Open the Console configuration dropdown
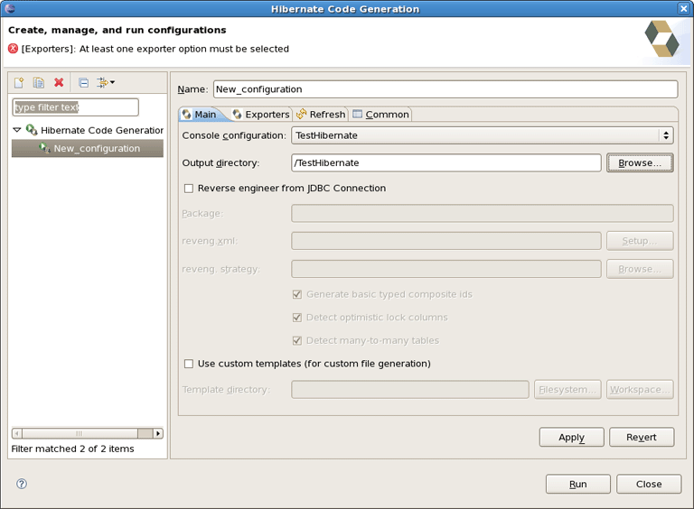694x509 pixels. (x=482, y=135)
